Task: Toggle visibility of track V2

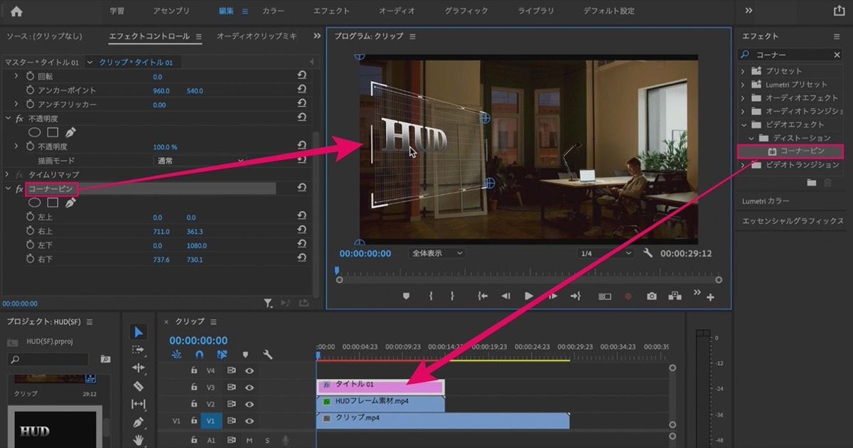Action: [x=250, y=405]
